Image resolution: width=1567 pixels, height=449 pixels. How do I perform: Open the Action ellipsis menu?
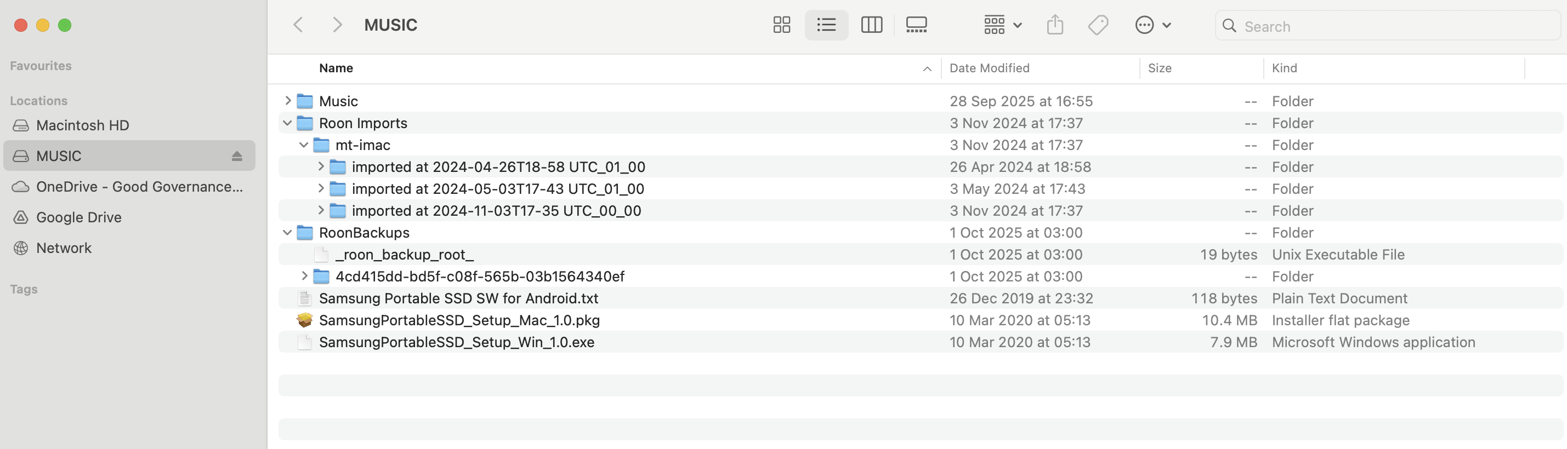pos(1152,25)
